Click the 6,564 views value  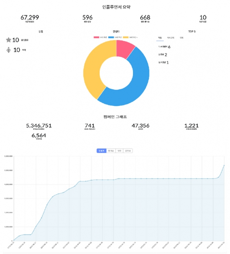[39, 135]
